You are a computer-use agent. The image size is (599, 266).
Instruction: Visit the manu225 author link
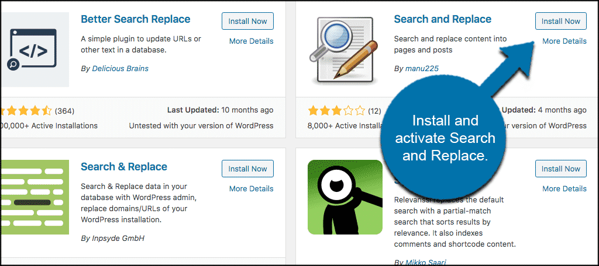422,69
